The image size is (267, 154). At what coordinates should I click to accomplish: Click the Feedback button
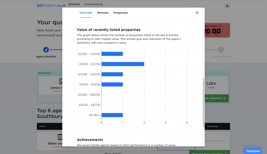point(253,151)
